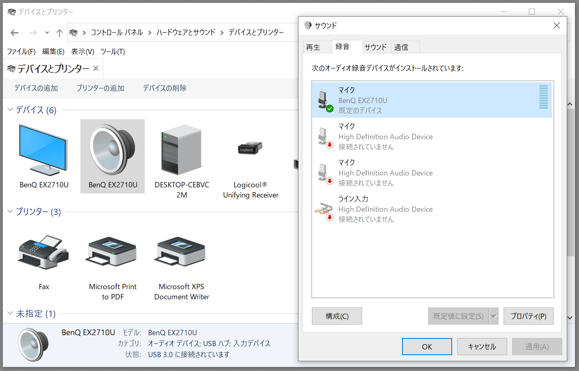Open dropdown arrow next to 既定値に設定
The image size is (579, 371).
click(x=494, y=316)
